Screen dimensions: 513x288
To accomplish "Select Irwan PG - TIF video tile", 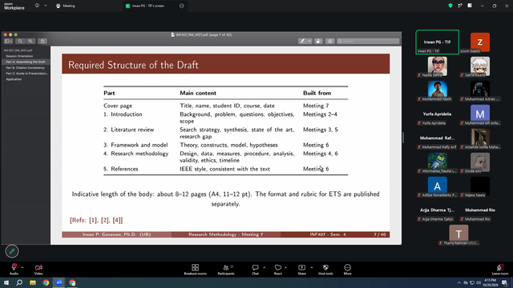I will coord(437,42).
